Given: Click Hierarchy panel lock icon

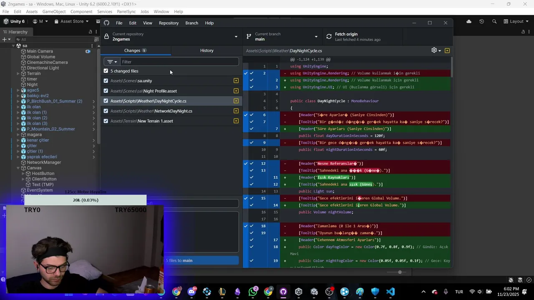Looking at the screenshot, I should pos(90,32).
